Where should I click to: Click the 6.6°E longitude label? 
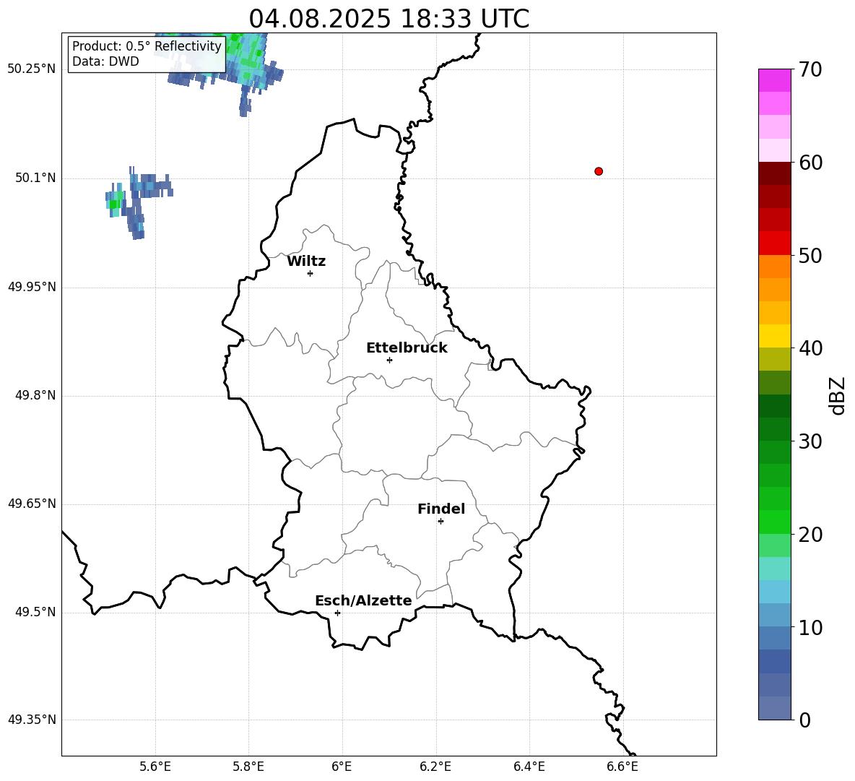622,767
